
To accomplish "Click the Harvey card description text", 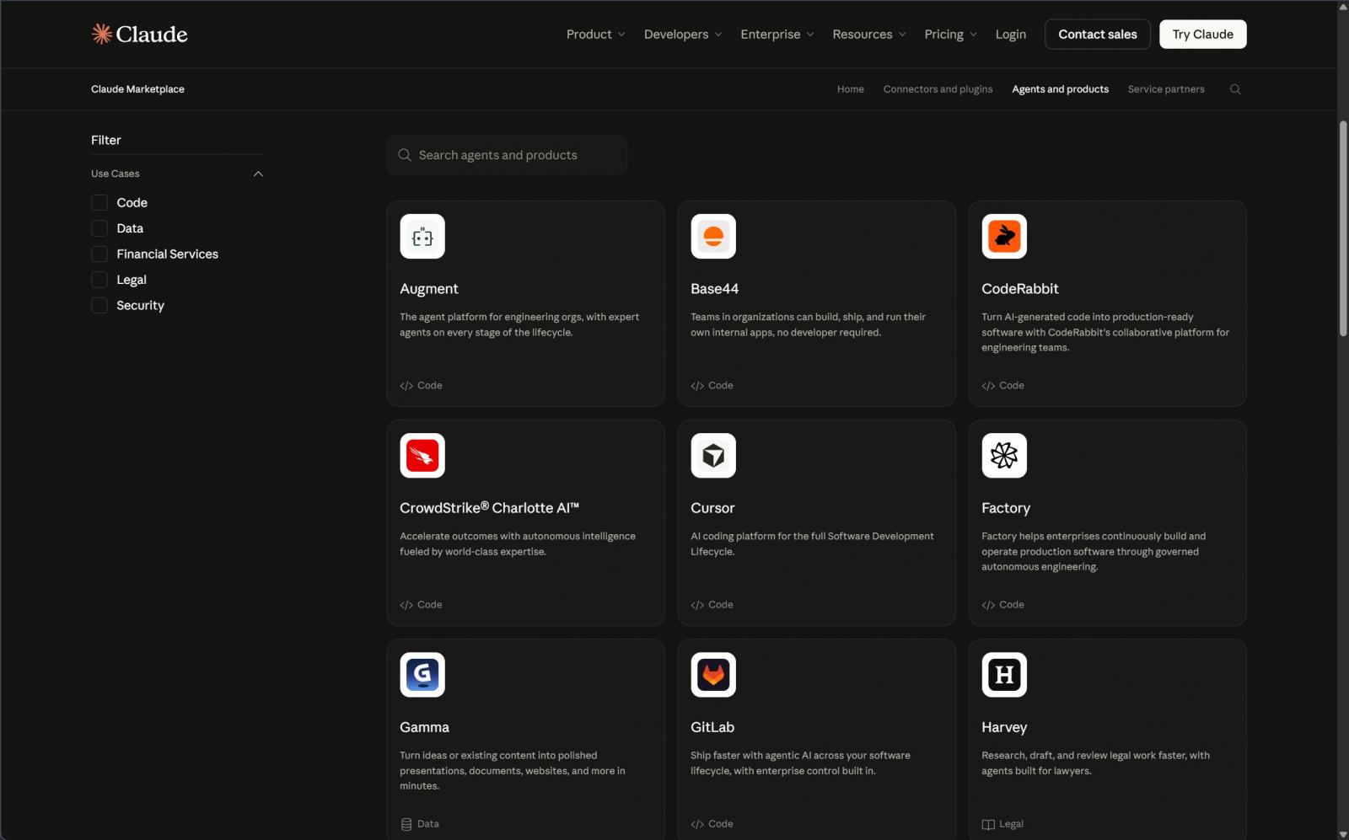I will pos(1095,763).
